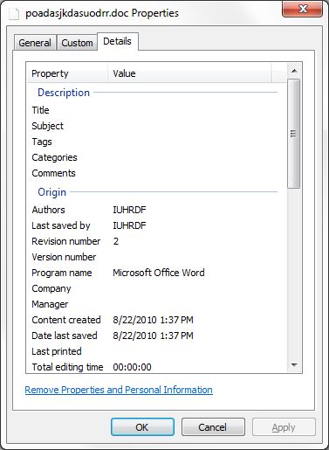Click the scrollbar up arrow
This screenshot has height=450, width=329.
click(x=294, y=71)
